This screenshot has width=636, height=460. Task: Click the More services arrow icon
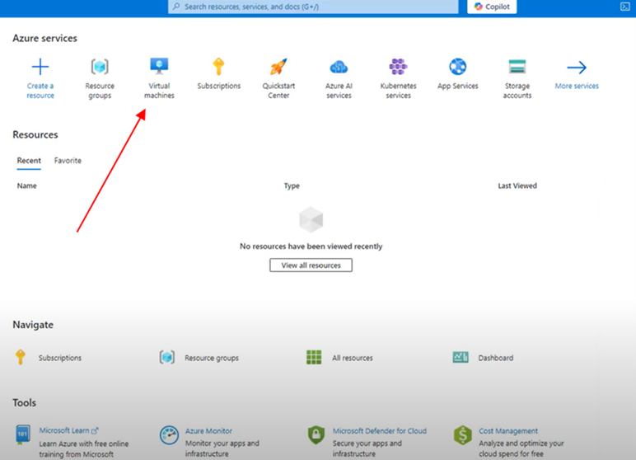click(577, 68)
